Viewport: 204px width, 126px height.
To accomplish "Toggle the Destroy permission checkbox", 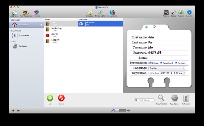I will [x=176, y=63].
